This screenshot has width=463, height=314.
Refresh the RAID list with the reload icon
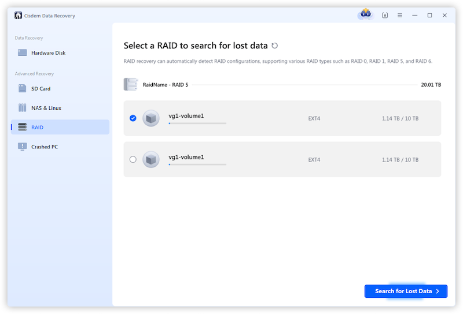point(274,46)
